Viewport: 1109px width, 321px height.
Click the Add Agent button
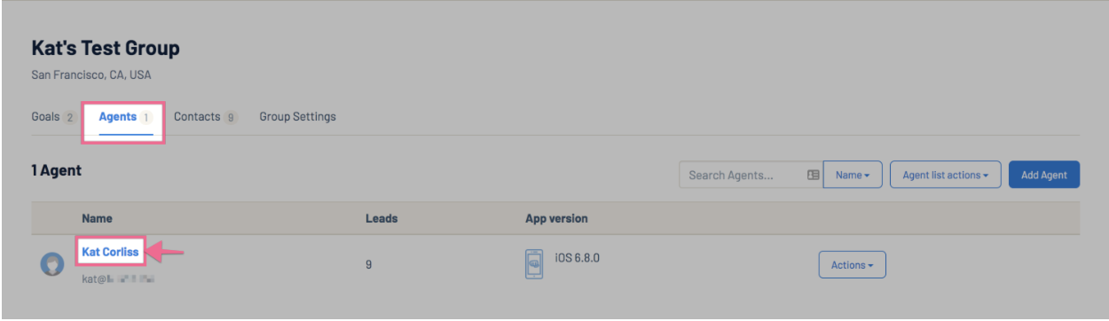pos(1044,175)
